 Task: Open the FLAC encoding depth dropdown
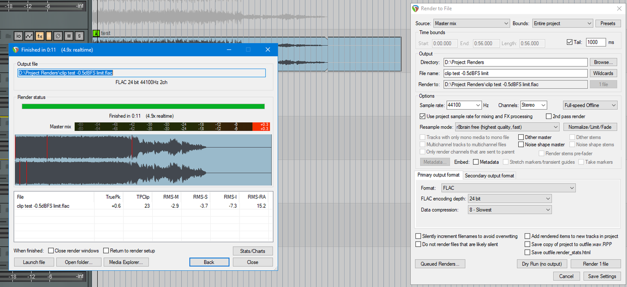point(510,198)
